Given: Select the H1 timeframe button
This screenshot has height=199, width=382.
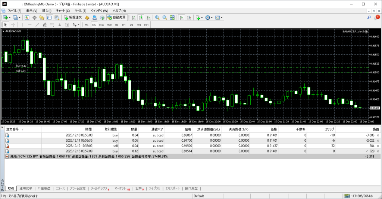Looking at the screenshot, I should click(116, 25).
